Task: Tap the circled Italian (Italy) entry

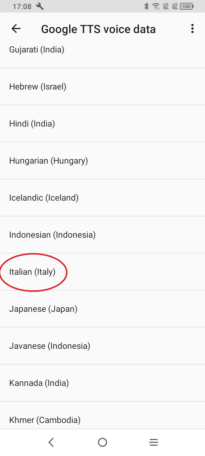Action: coord(102,272)
